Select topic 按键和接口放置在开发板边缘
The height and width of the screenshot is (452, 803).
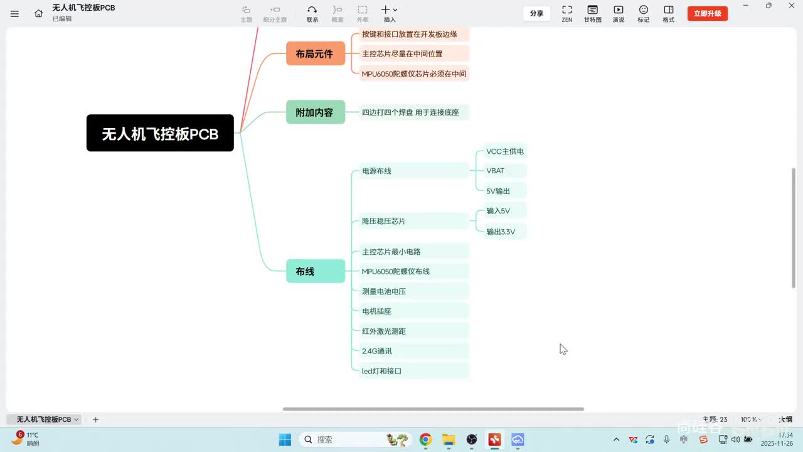[413, 35]
